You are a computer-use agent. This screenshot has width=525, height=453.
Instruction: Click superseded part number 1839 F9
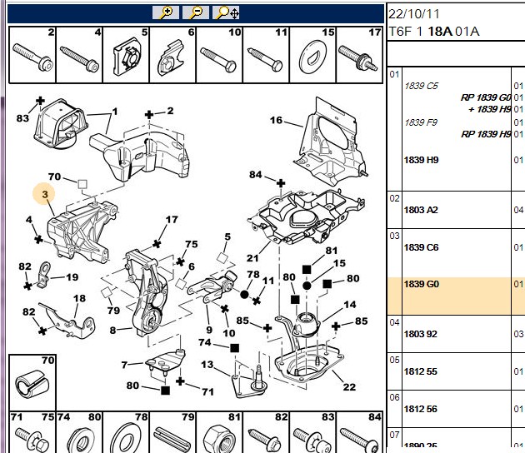[x=421, y=122]
